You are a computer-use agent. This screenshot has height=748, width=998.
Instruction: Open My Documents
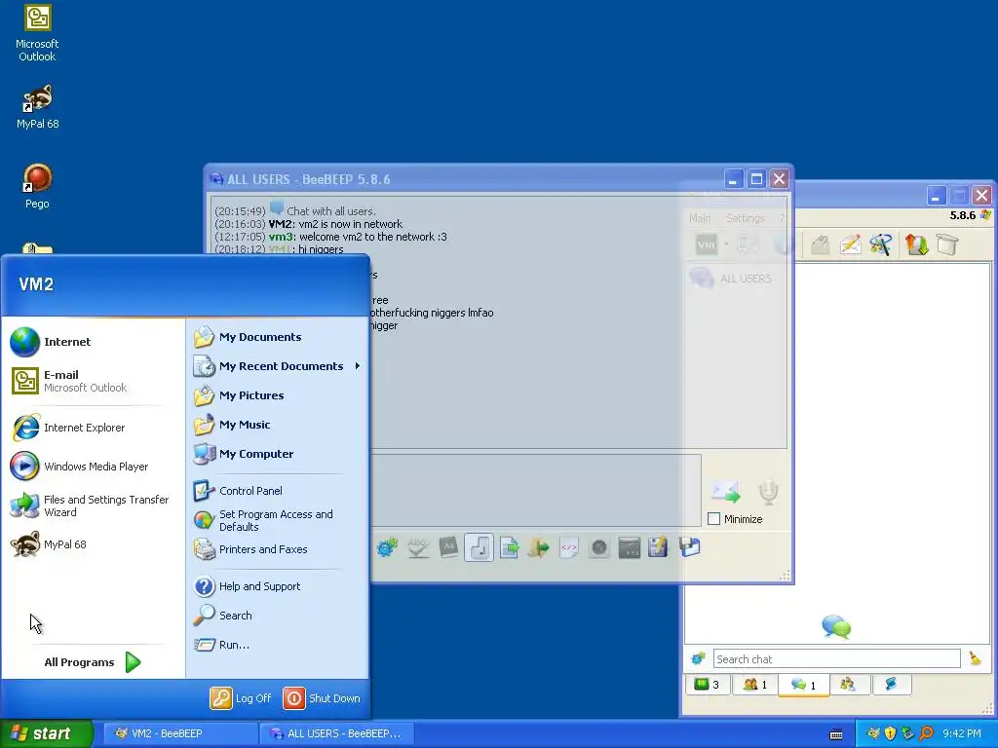pyautogui.click(x=278, y=337)
